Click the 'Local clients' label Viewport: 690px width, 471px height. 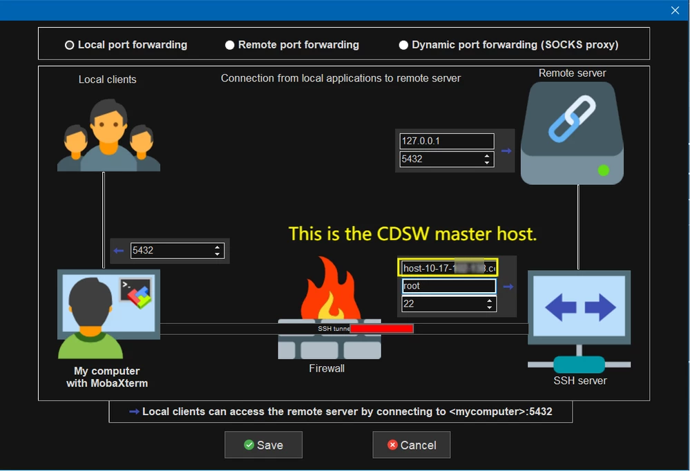tap(107, 79)
